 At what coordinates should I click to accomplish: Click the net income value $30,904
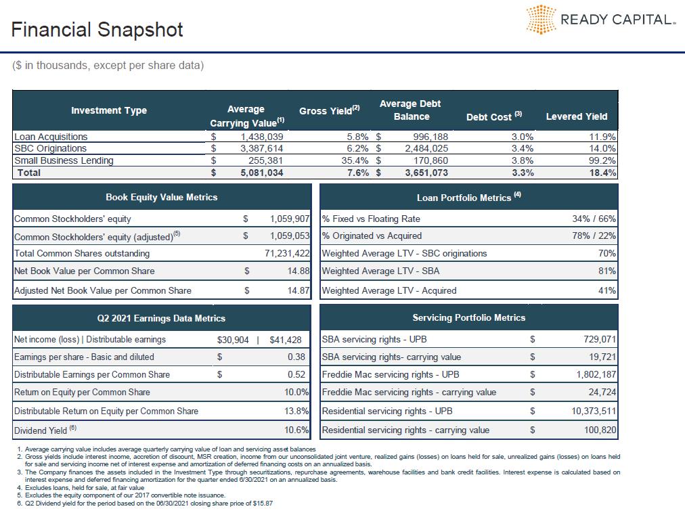pos(233,340)
